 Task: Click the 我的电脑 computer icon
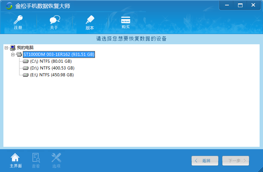point(13,48)
